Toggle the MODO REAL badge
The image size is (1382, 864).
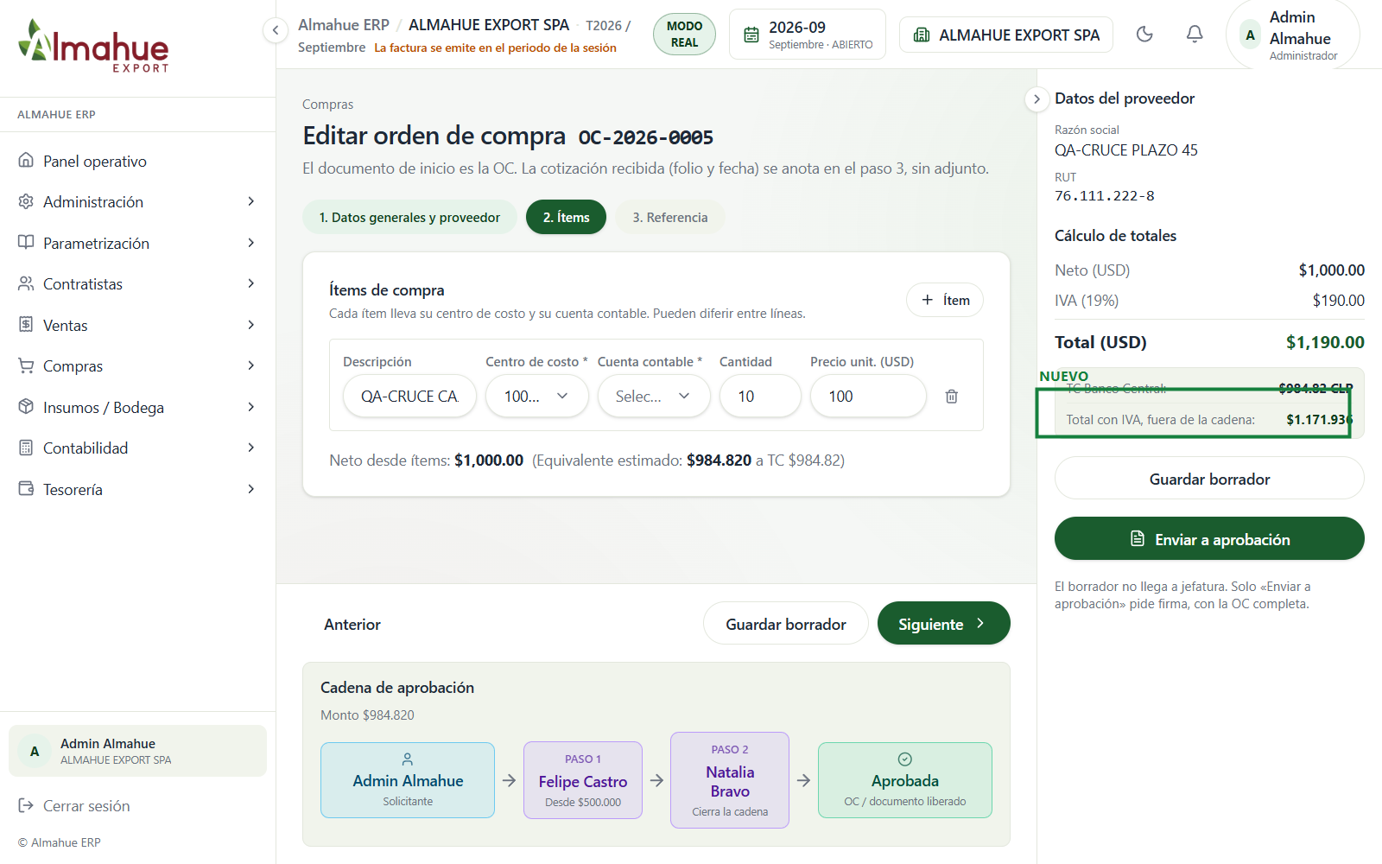click(x=684, y=35)
